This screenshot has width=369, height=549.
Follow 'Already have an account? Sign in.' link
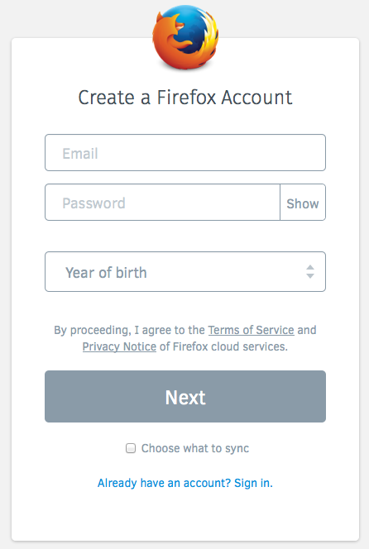coord(185,483)
